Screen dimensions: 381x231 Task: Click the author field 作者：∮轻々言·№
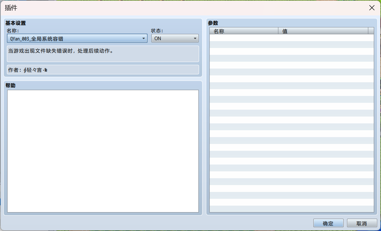tap(103, 70)
